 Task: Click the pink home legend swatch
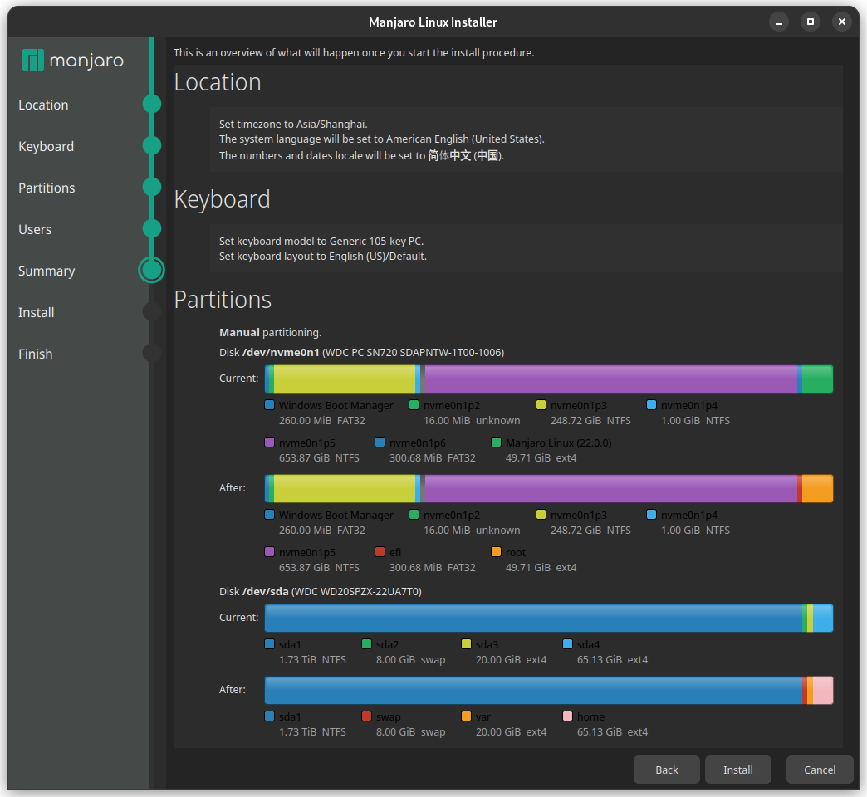pyautogui.click(x=567, y=716)
